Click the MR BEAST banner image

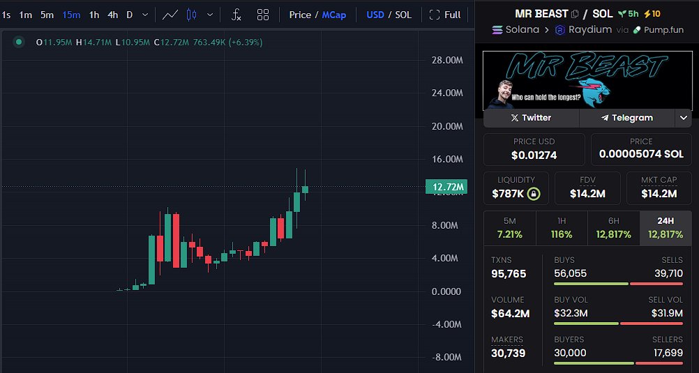click(587, 80)
